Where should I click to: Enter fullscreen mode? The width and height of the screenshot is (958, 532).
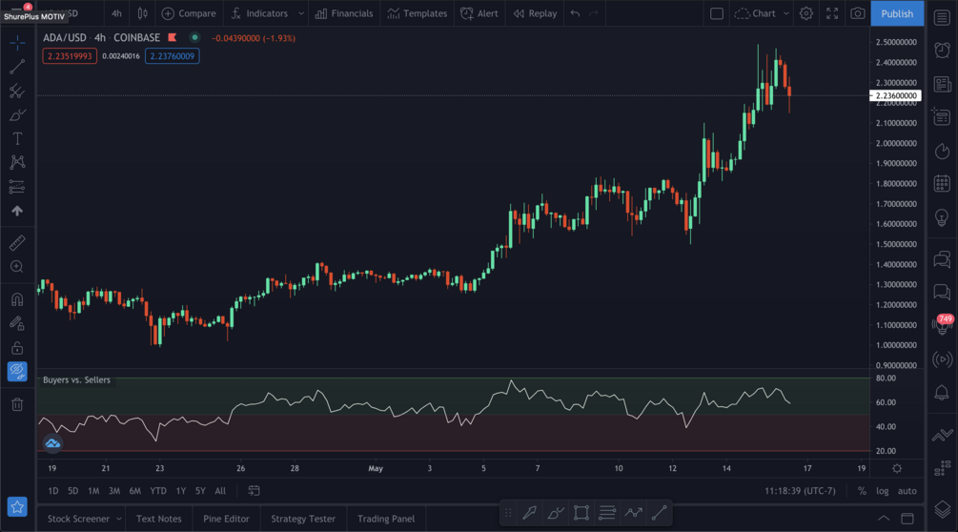(x=832, y=13)
